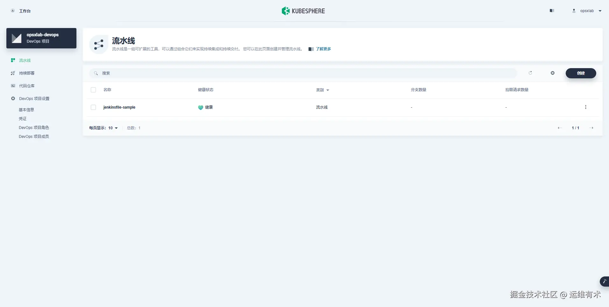This screenshot has width=609, height=307.
Task: Open the jenkinsfile-sample row actions menu
Action: pos(585,107)
